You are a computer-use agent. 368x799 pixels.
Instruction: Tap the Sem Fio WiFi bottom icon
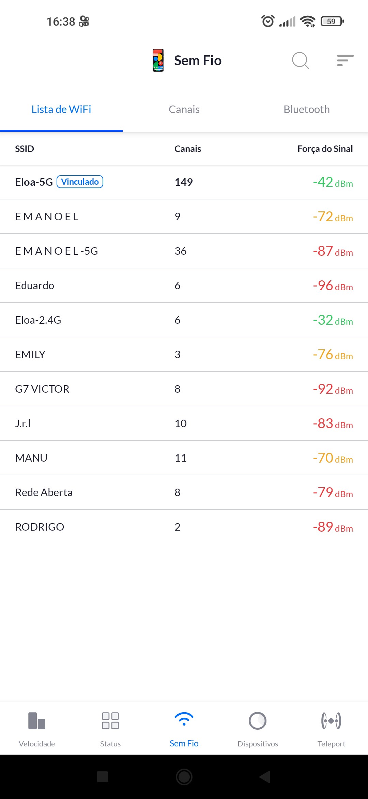[x=184, y=728]
